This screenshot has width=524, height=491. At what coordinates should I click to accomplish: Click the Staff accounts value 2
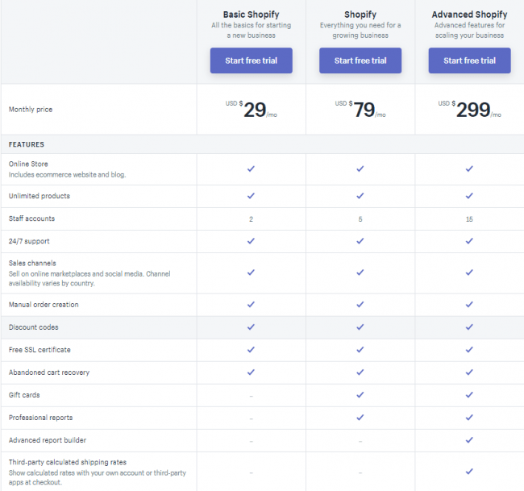(251, 219)
